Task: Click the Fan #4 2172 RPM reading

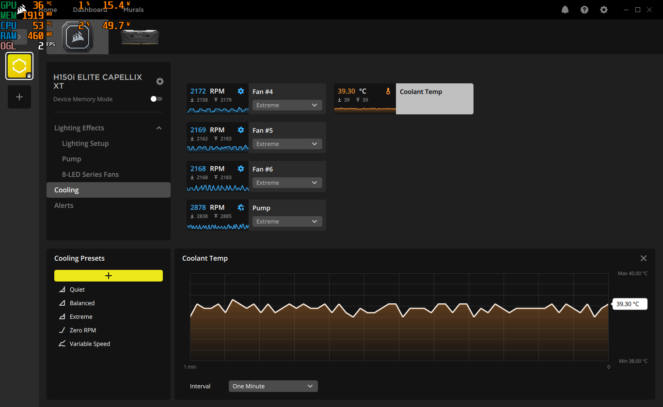Action: click(x=207, y=91)
